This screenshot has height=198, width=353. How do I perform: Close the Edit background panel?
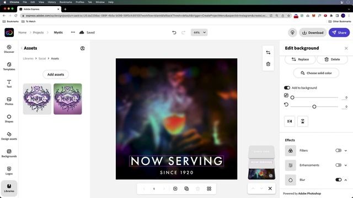346,48
